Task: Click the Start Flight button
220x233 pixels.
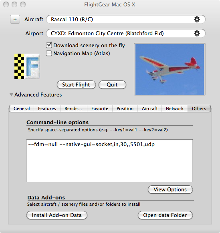Action: [76, 85]
